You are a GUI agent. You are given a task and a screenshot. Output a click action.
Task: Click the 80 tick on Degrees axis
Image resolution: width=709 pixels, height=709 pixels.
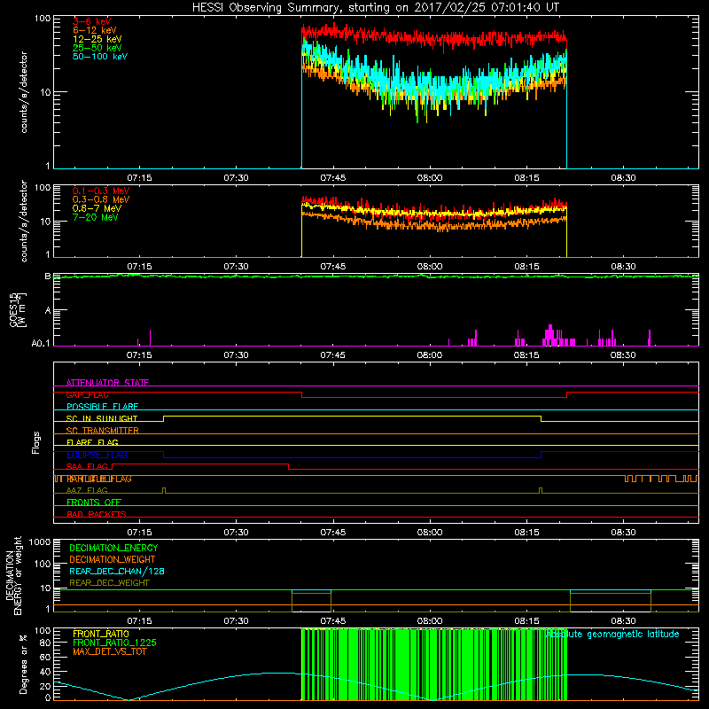[x=46, y=643]
